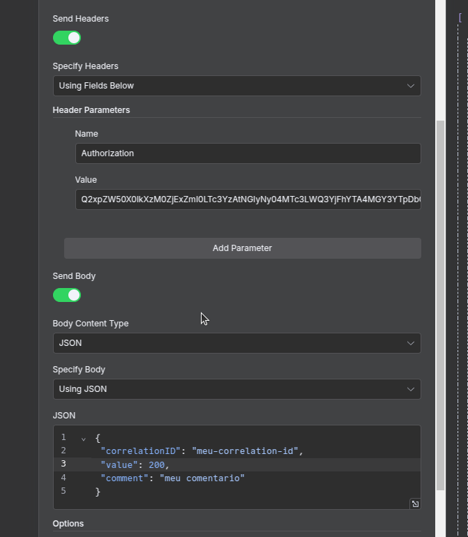Click the Name field containing Authorization
This screenshot has height=537, width=468.
click(x=248, y=153)
